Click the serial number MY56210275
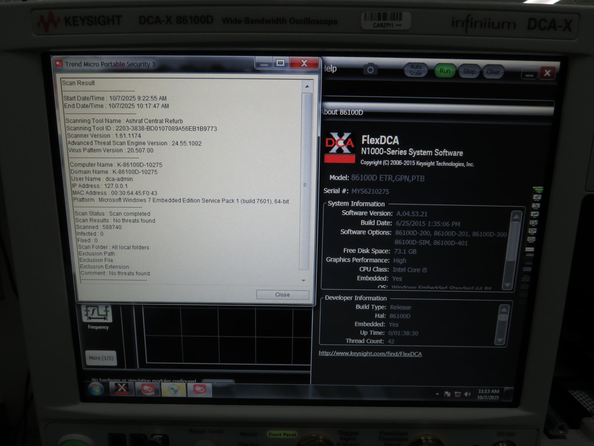Viewport: 594px width, 446px height. (370, 191)
